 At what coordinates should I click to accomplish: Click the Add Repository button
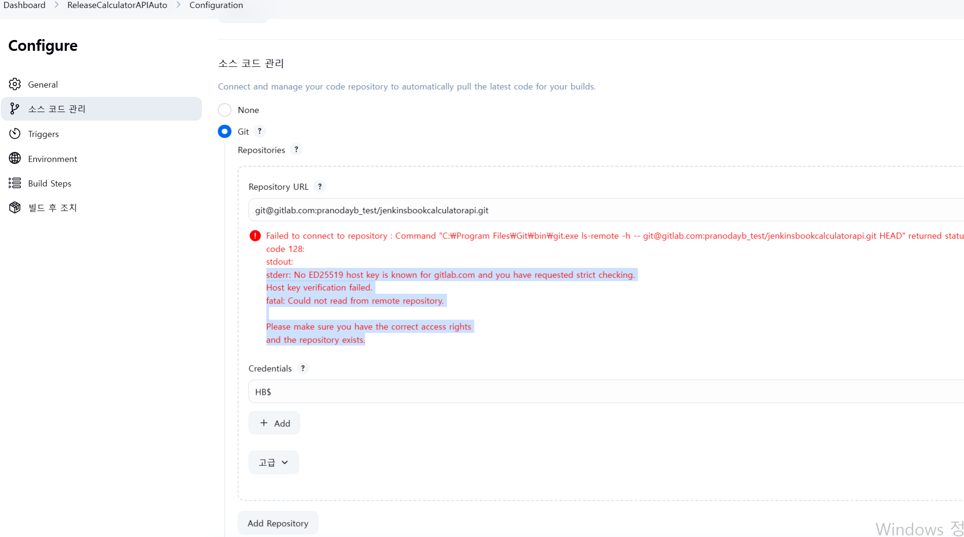click(x=278, y=523)
